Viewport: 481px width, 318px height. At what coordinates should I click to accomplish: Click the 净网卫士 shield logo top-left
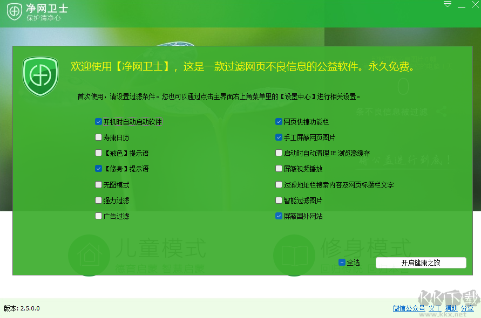pyautogui.click(x=15, y=12)
